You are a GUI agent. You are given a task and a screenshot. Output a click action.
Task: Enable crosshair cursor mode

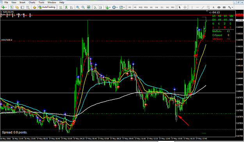point(185,7)
